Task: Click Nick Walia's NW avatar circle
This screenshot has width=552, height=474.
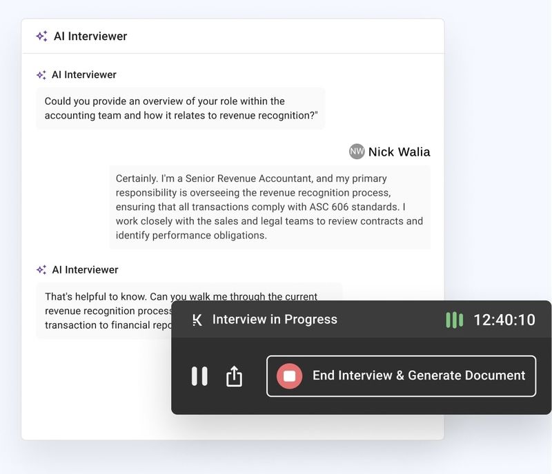Action: (x=355, y=151)
